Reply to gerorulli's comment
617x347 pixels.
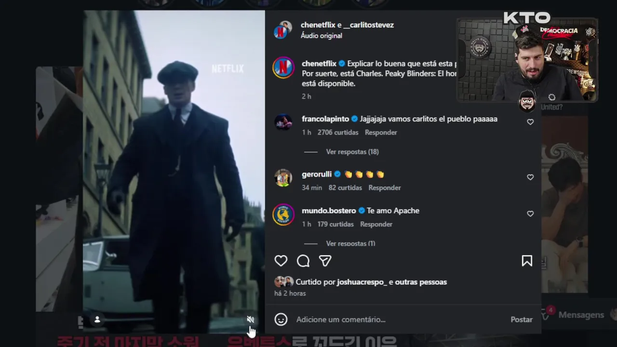[385, 188]
